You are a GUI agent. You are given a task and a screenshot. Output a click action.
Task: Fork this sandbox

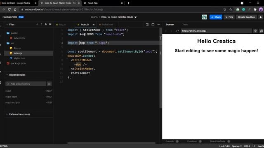click(x=229, y=17)
